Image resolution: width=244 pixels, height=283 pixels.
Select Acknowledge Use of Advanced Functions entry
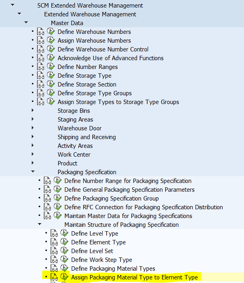(x=111, y=58)
